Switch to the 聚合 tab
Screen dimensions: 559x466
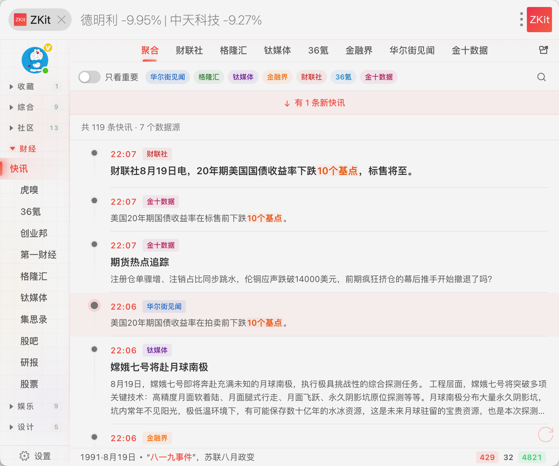pyautogui.click(x=150, y=50)
